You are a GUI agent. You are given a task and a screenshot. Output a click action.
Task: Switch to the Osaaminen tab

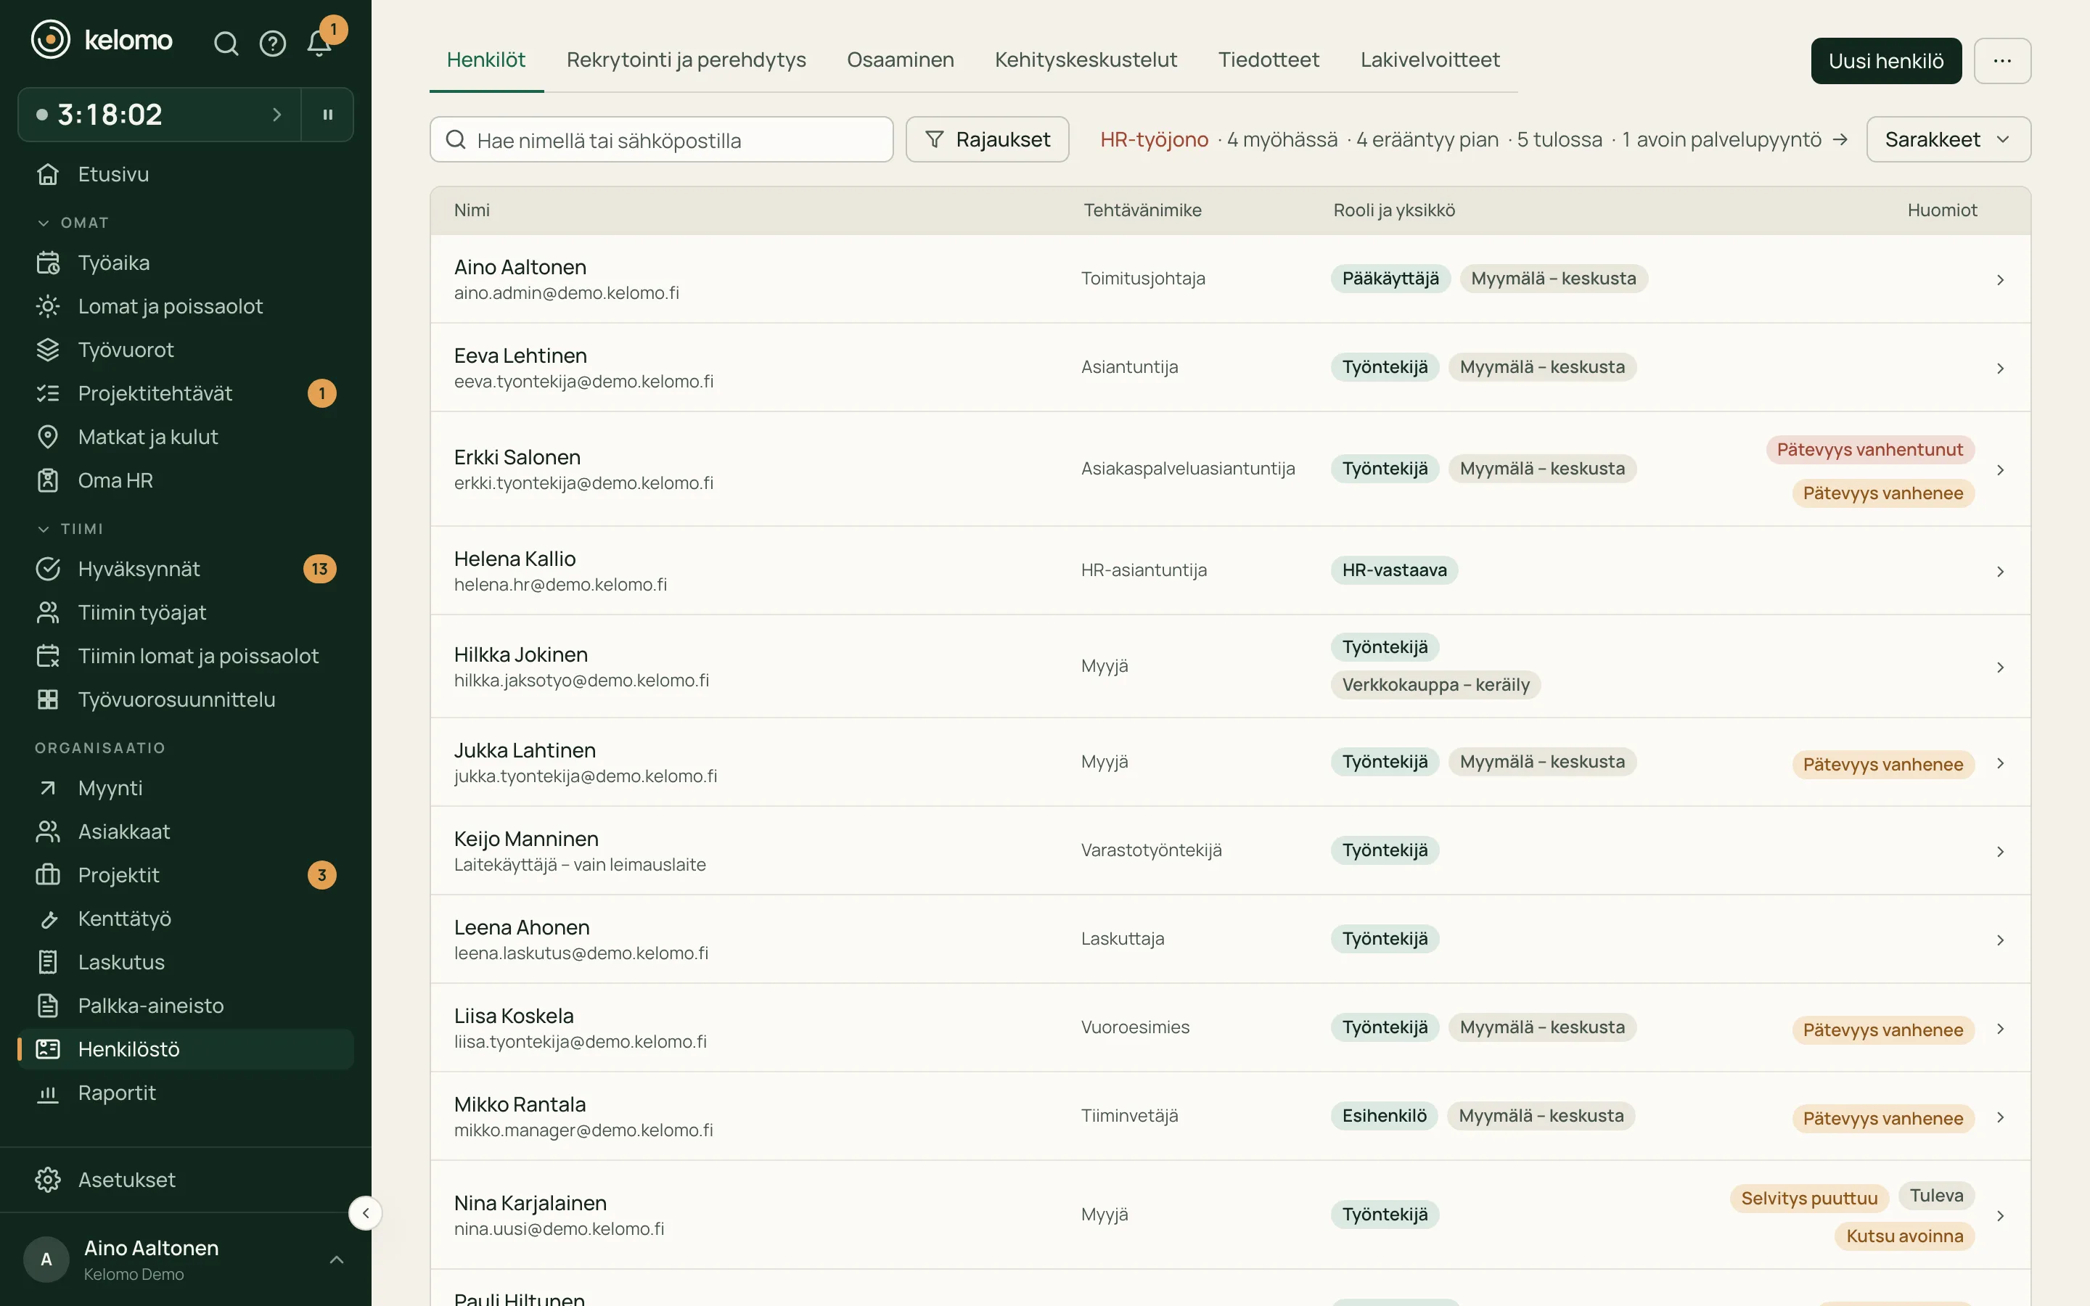click(x=900, y=59)
